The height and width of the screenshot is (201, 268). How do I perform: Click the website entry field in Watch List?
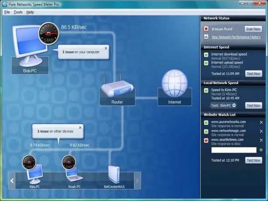234,150
